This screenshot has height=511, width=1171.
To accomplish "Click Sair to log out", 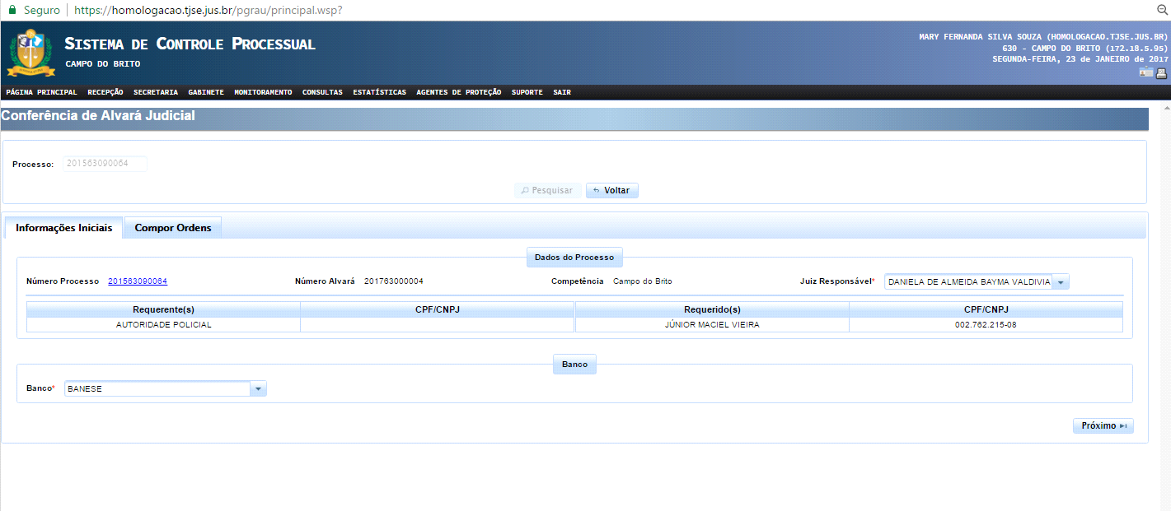I will [x=561, y=92].
